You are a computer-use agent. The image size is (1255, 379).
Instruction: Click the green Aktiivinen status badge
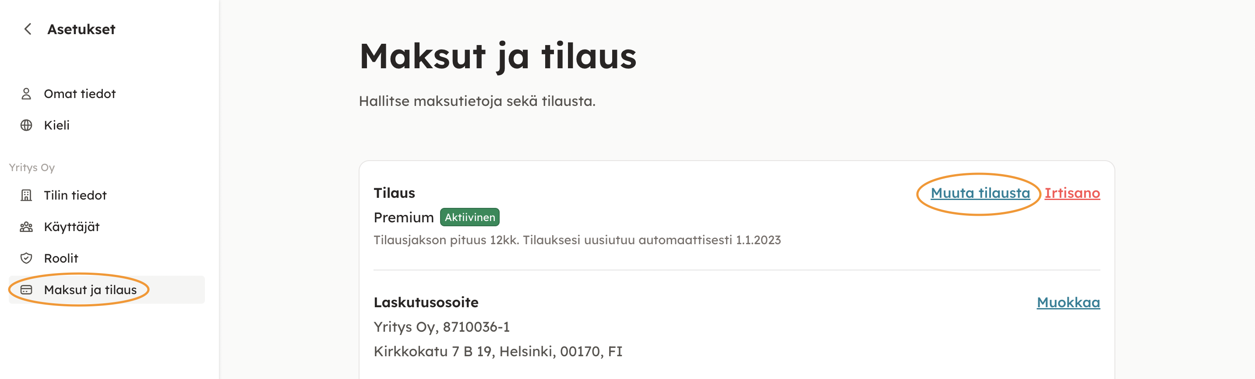click(469, 217)
